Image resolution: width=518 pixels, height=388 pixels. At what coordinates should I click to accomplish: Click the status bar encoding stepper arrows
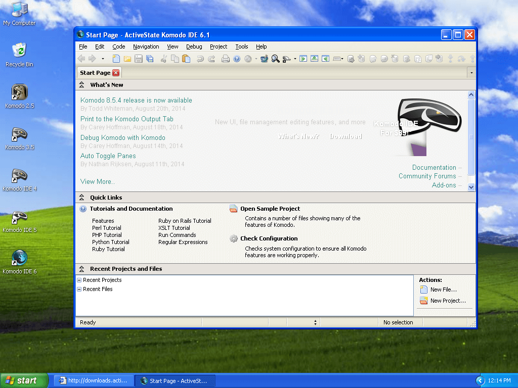(315, 322)
